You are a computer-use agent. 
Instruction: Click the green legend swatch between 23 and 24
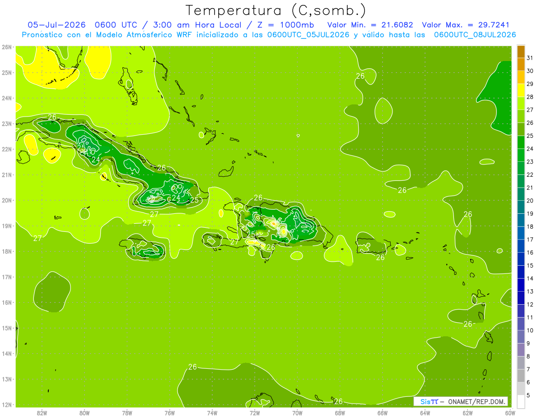[521, 155]
